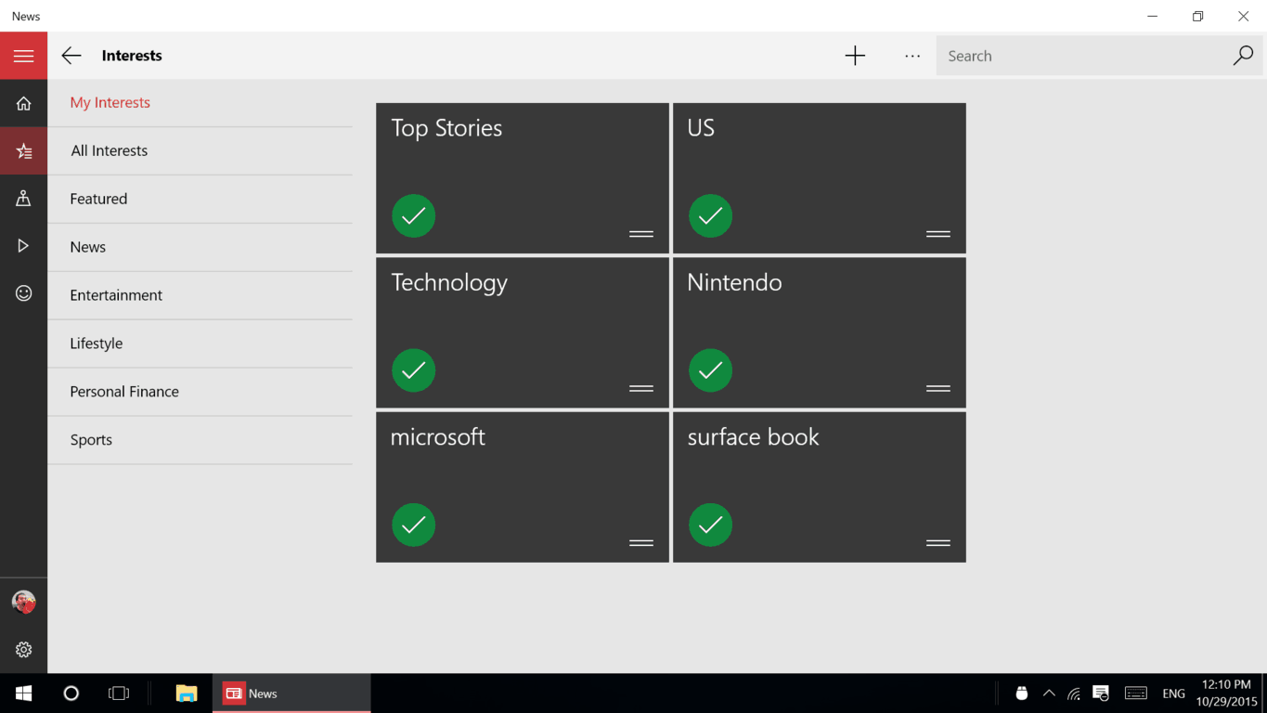Open the user profile avatar
Image resolution: width=1267 pixels, height=713 pixels.
pos(23,603)
